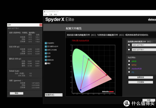Click the 后退 button
The width and height of the screenshot is (156, 108).
(x=149, y=100)
